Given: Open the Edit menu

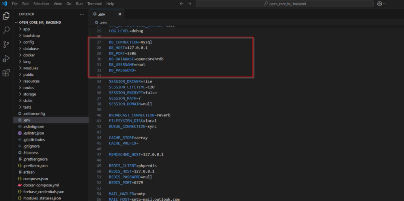Looking at the screenshot, I should (25, 4).
